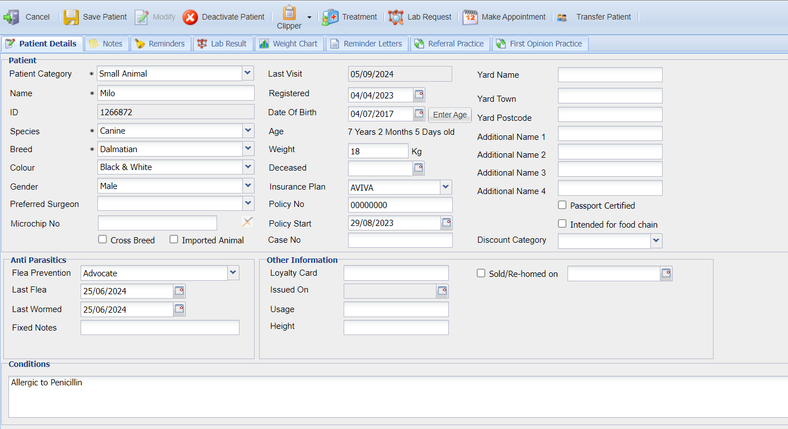The image size is (788, 429).
Task: Click the Transfer Patient people icon
Action: pos(562,17)
